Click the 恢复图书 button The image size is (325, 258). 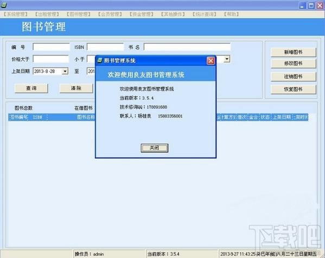pos(294,89)
